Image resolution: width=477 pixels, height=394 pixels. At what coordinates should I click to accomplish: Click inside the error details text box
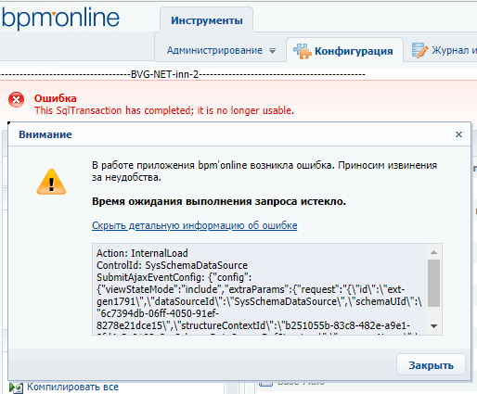click(261, 289)
